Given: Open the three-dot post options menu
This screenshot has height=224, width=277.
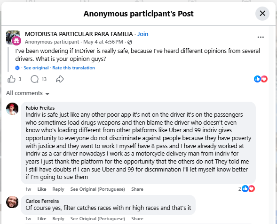Looking at the screenshot, I should [x=261, y=37].
